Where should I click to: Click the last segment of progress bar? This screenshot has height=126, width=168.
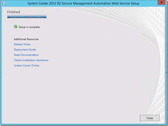point(43,16)
